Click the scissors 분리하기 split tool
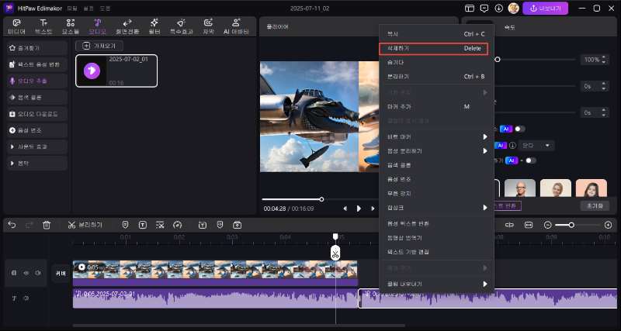This screenshot has width=621, height=331. pyautogui.click(x=85, y=225)
